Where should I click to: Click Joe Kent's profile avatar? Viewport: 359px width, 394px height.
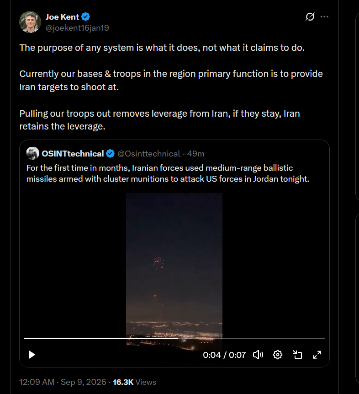[x=30, y=22]
